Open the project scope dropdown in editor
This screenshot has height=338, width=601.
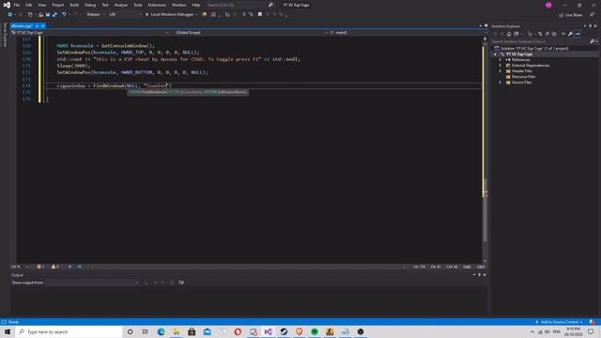90,33
